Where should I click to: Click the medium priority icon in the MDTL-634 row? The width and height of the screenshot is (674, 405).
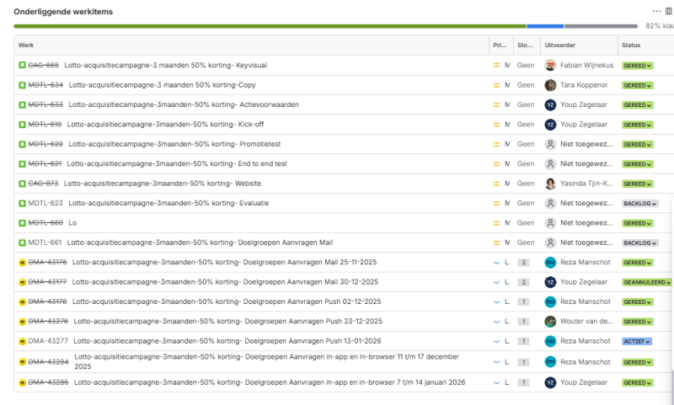[497, 85]
